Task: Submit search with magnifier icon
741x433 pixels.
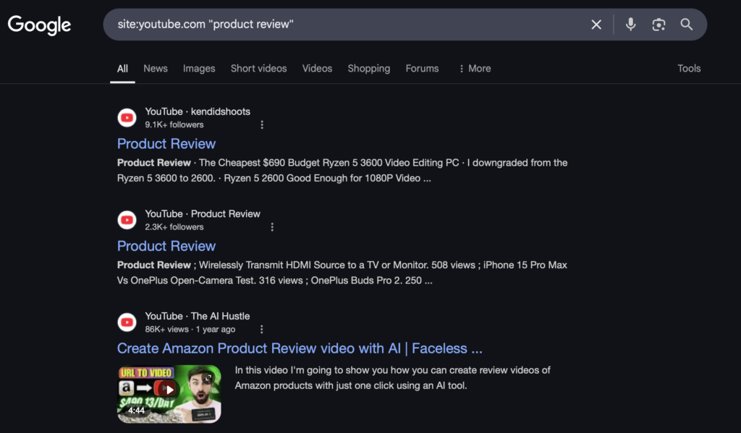Action: [686, 24]
